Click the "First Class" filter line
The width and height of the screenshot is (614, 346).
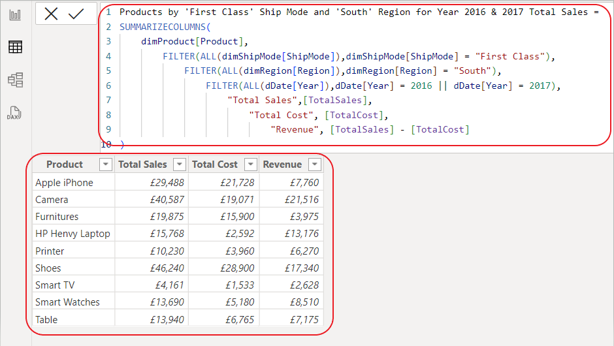pyautogui.click(x=359, y=56)
